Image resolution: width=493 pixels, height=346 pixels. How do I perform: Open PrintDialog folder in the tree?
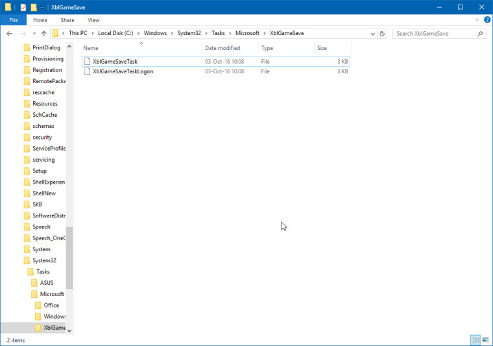pyautogui.click(x=46, y=47)
